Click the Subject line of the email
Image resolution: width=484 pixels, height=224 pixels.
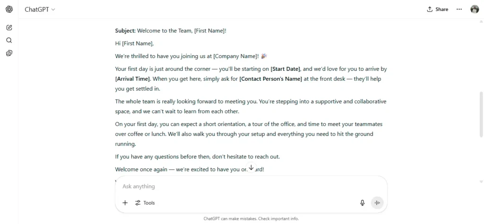(x=171, y=31)
